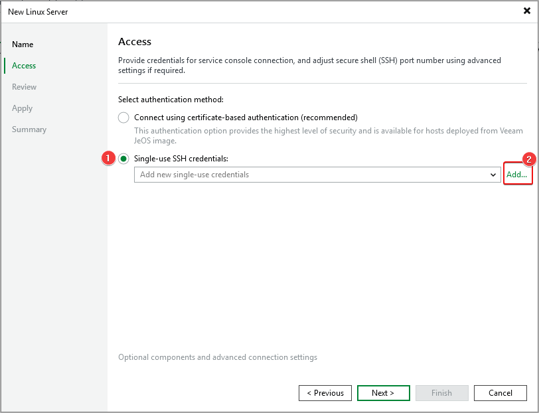Select the Access step in sidebar
This screenshot has width=539, height=413.
click(24, 66)
